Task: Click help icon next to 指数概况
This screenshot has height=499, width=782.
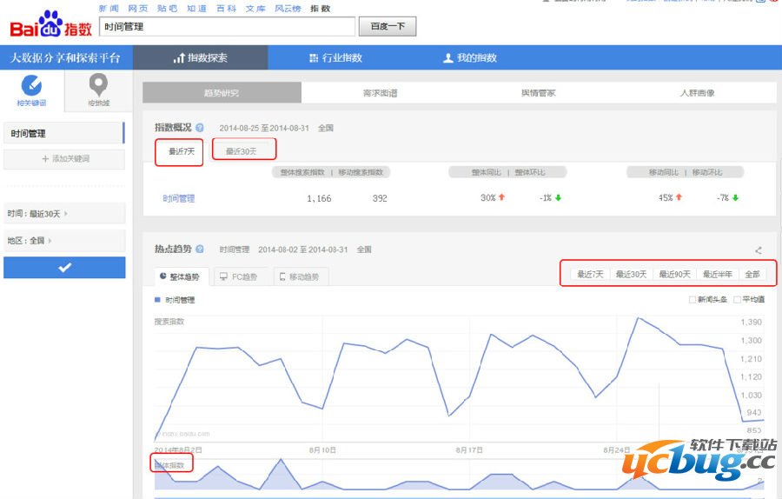Action: 200,128
